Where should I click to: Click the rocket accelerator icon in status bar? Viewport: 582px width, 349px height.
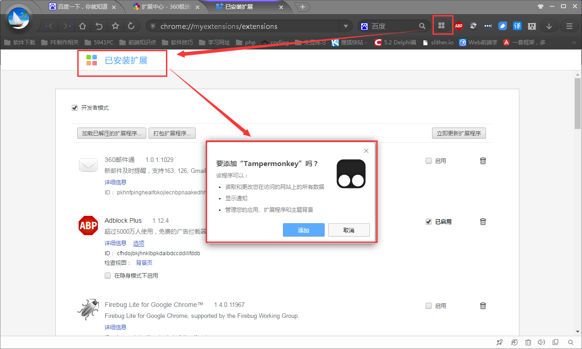click(500, 342)
